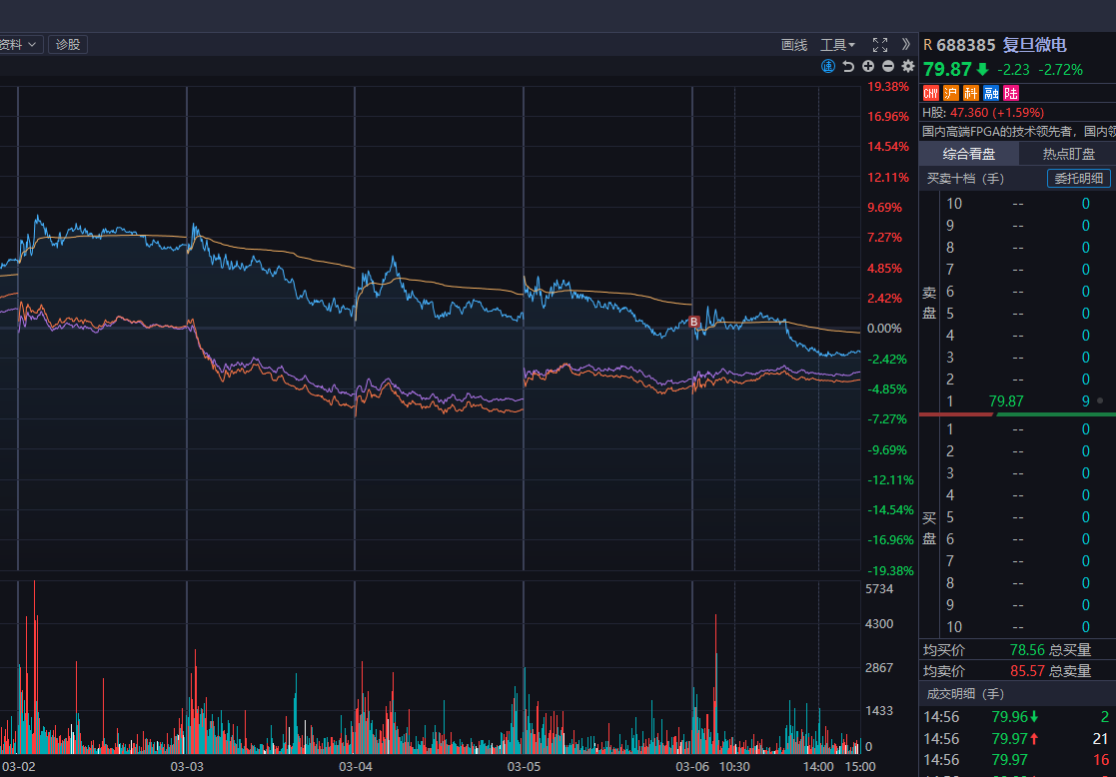The image size is (1116, 777).
Task: Click the blue circular 速 icon
Action: click(828, 66)
